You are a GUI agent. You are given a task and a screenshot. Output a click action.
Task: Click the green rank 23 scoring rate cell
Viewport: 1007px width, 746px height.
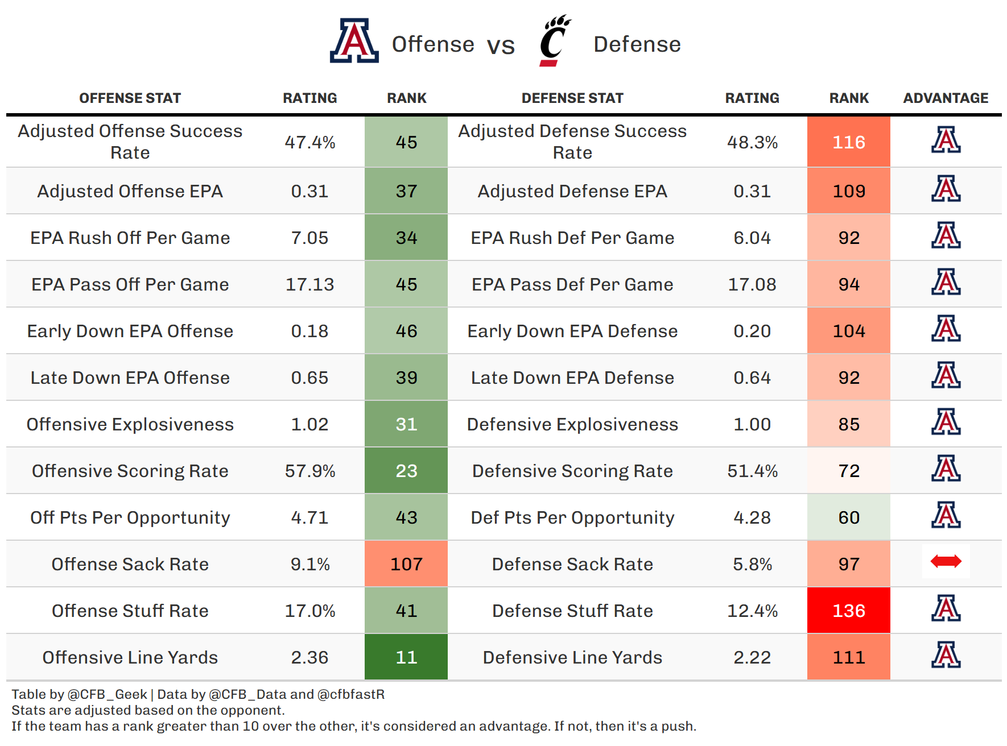coord(406,471)
